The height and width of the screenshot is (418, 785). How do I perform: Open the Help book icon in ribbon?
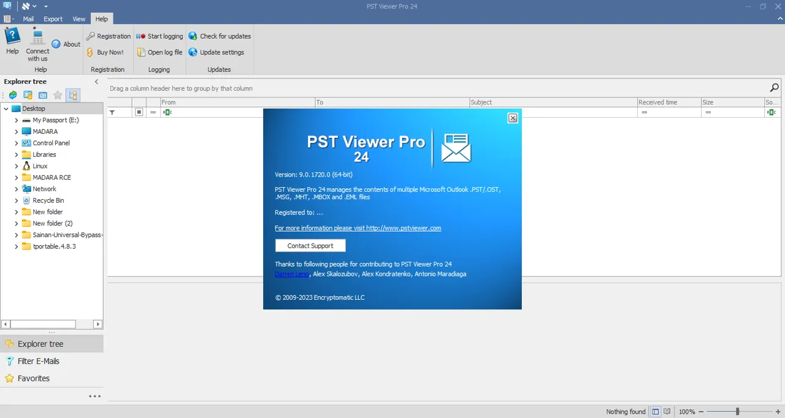click(12, 41)
